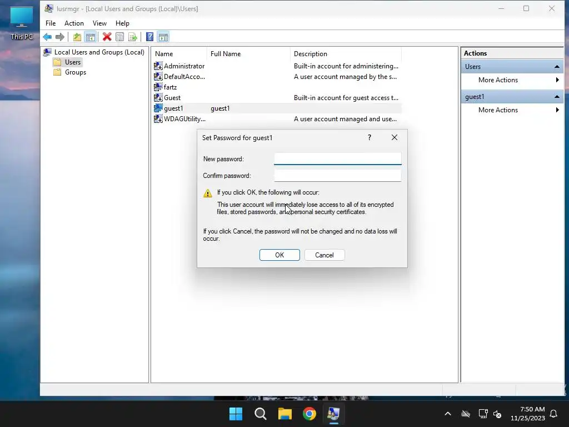Show hidden tray icons chevron

[x=448, y=414]
